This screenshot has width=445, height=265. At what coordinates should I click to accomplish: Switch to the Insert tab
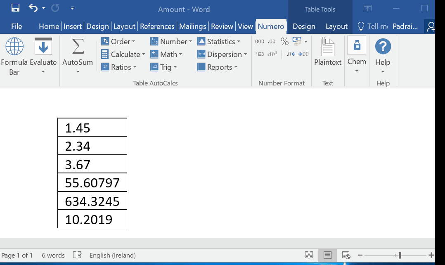pyautogui.click(x=73, y=26)
